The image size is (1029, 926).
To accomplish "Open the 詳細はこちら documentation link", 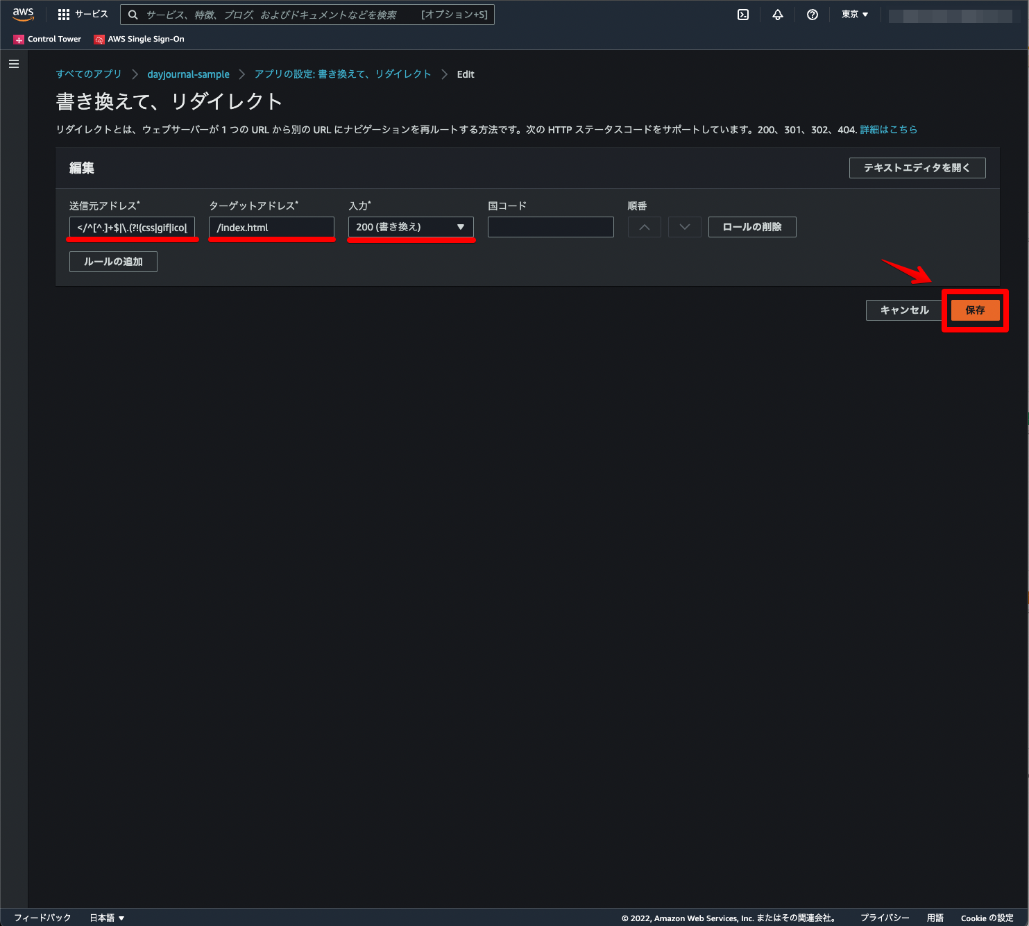I will click(x=889, y=129).
